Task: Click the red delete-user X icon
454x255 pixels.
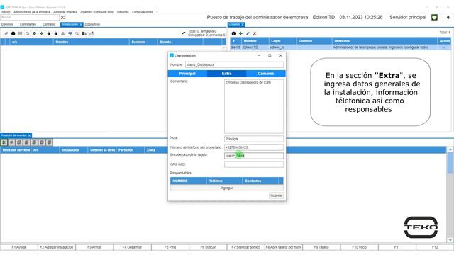Action: 255,33
